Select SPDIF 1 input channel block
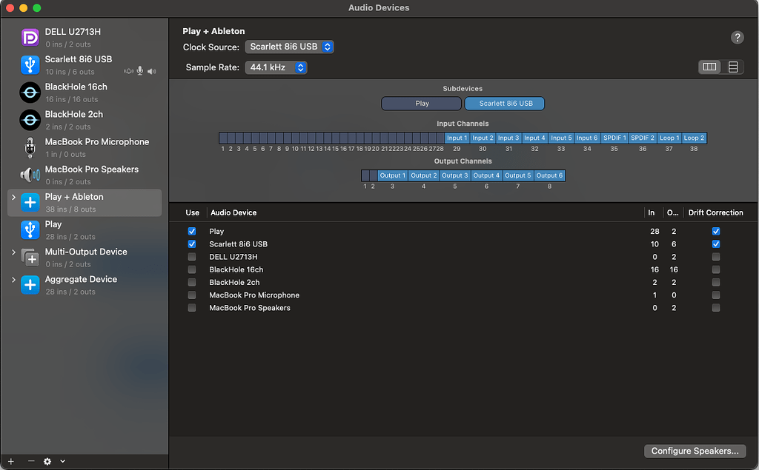Screen dimensions: 759x470 tap(614, 138)
